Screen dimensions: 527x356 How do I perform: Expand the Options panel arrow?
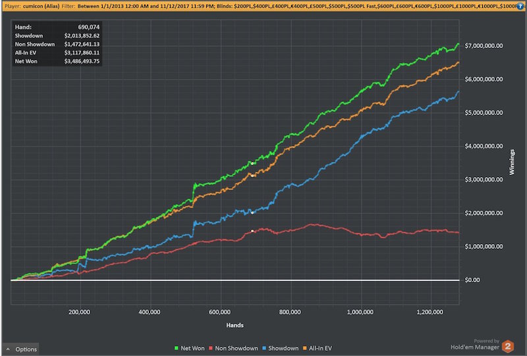pyautogui.click(x=8, y=349)
